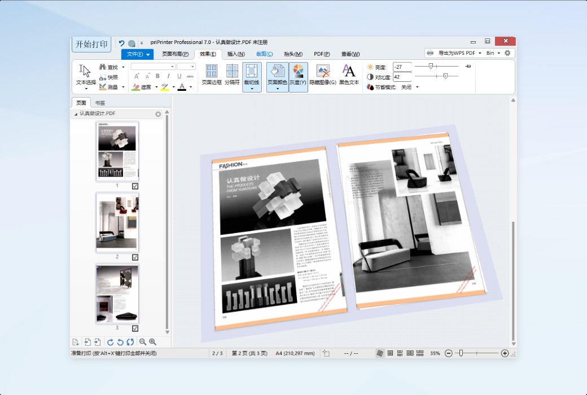The image size is (587, 395).
Task: Rotate page counterclockwise in pages panel
Action: (x=120, y=342)
